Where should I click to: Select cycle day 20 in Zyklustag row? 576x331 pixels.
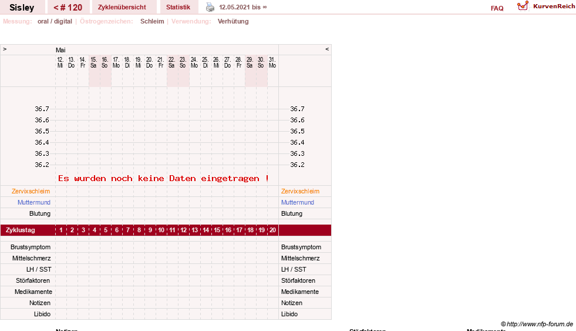(272, 230)
